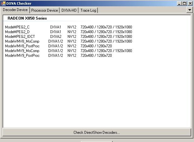
Task: Close the DXVA Checker window
Action: click(190, 3)
